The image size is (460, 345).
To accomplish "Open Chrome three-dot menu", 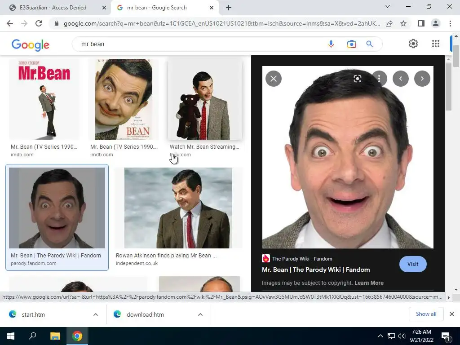I will (450, 23).
